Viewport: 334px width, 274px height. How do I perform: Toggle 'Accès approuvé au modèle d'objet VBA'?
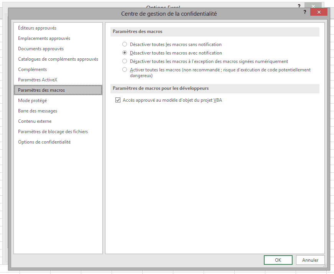coord(118,100)
